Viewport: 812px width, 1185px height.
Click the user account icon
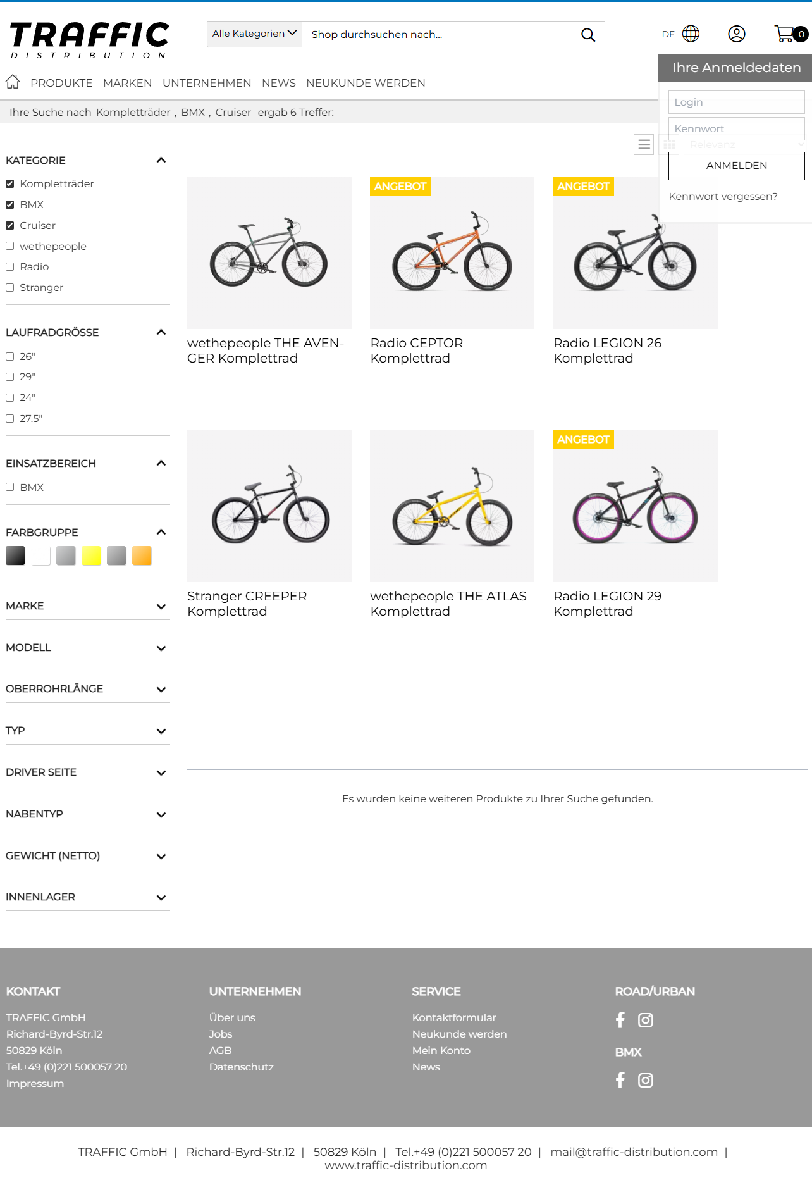tap(736, 34)
